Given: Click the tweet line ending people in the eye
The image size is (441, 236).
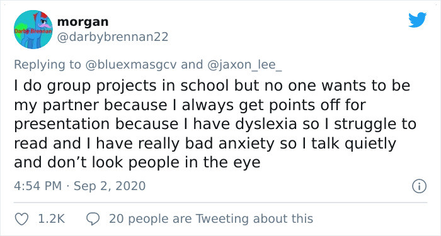Looking at the screenshot, I should coord(137,163).
